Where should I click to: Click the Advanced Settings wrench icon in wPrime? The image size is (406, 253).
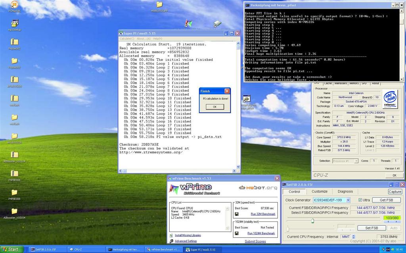[x=171, y=241]
